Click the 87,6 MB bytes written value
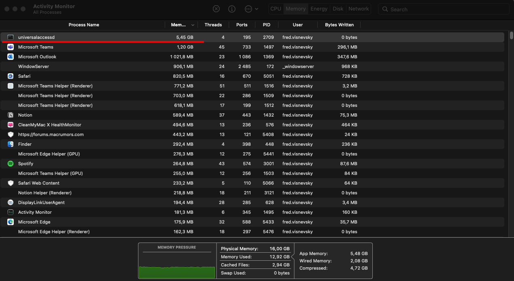 point(348,164)
